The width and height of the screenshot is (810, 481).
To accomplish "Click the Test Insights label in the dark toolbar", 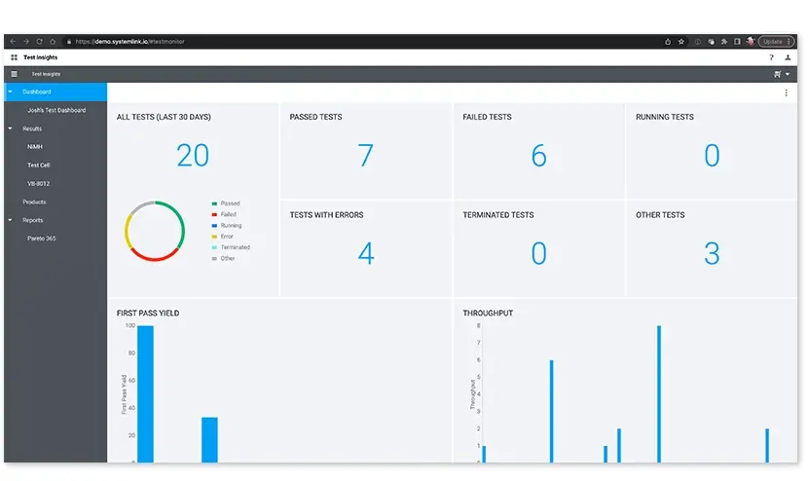I will pos(46,74).
